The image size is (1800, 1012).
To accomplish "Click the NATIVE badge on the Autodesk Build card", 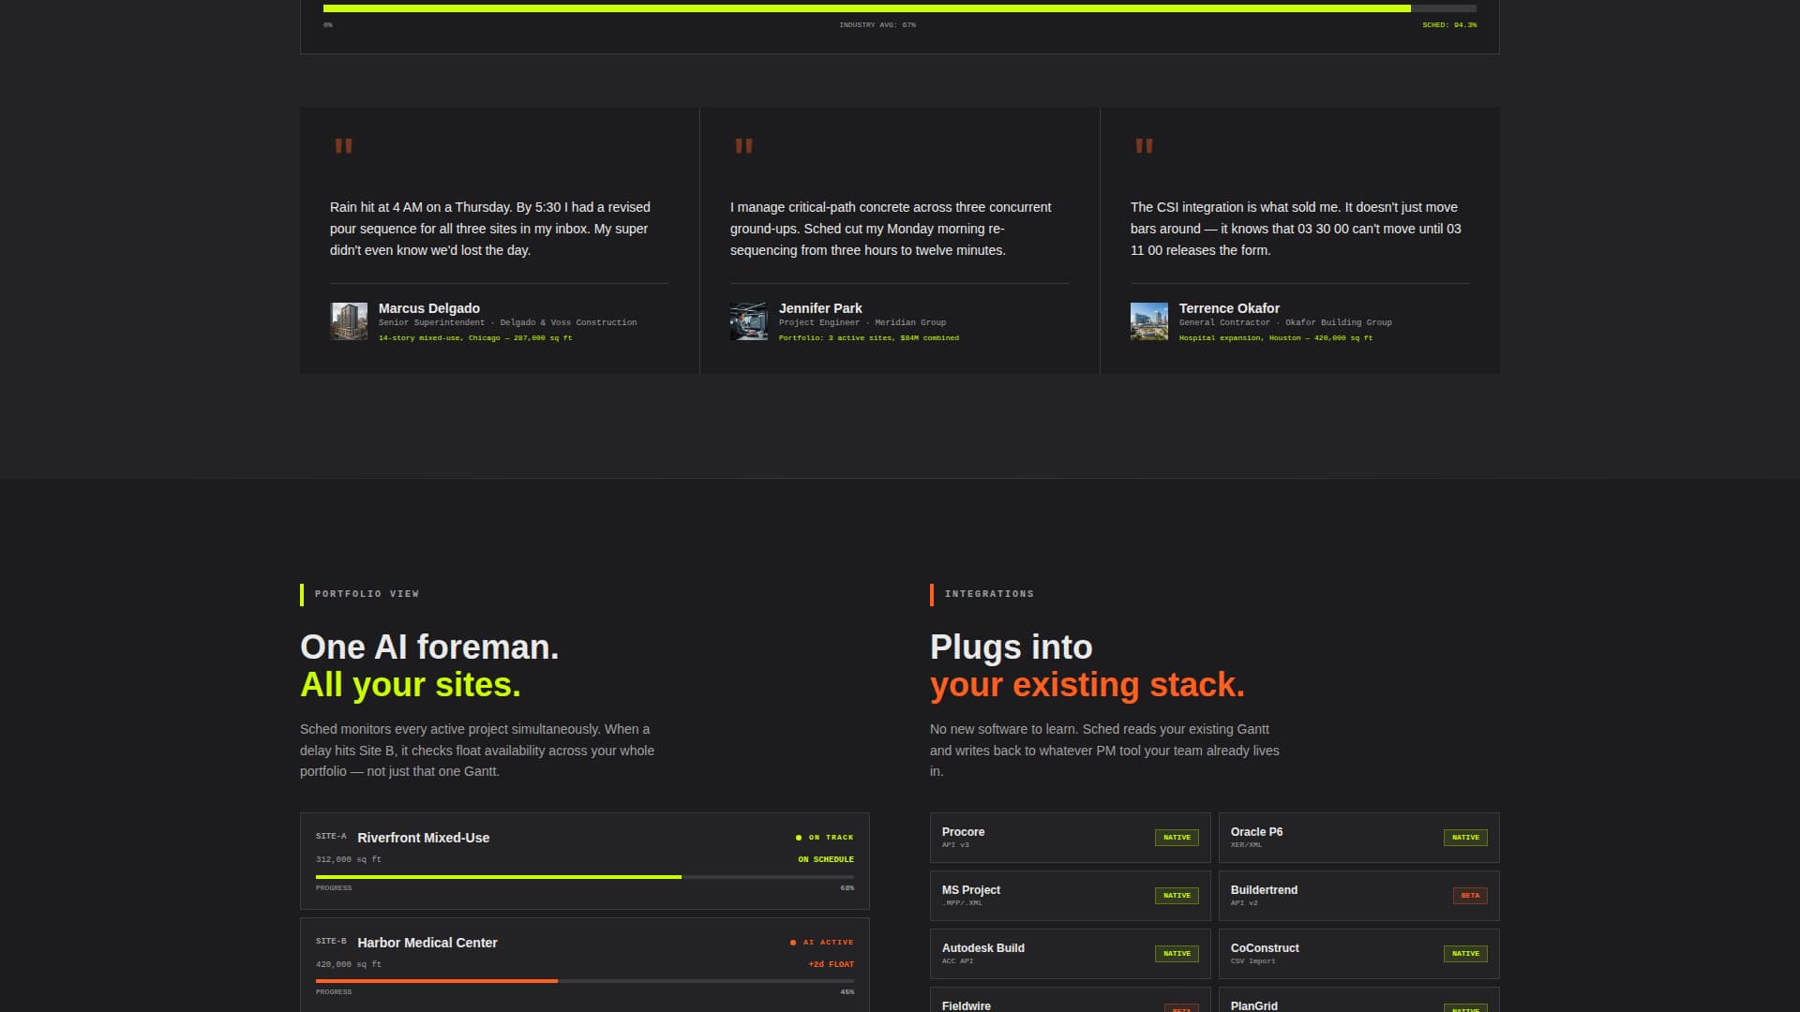I will [1177, 954].
